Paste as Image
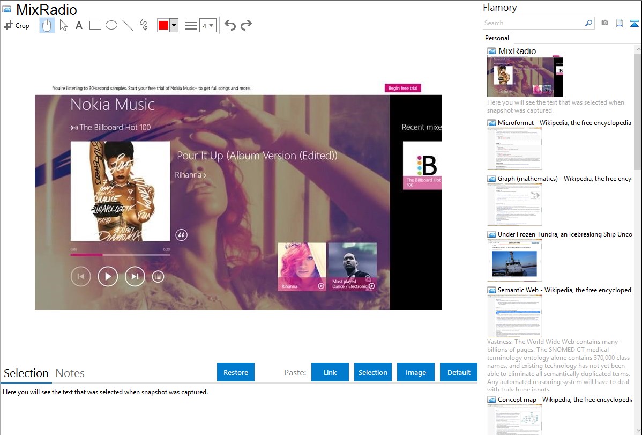 tap(415, 372)
